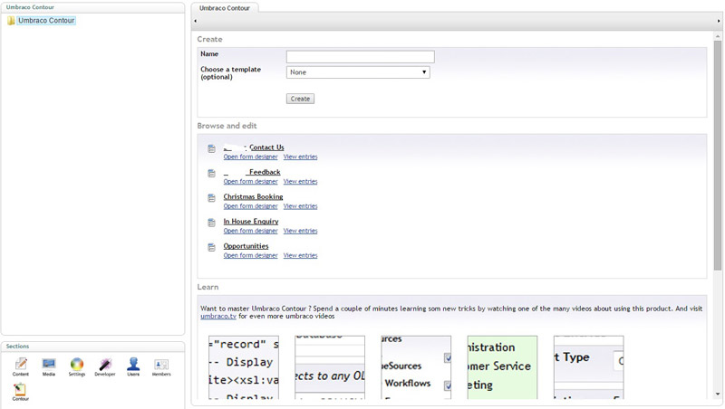Open form designer for Contact Us
The width and height of the screenshot is (725, 409).
pyautogui.click(x=251, y=157)
